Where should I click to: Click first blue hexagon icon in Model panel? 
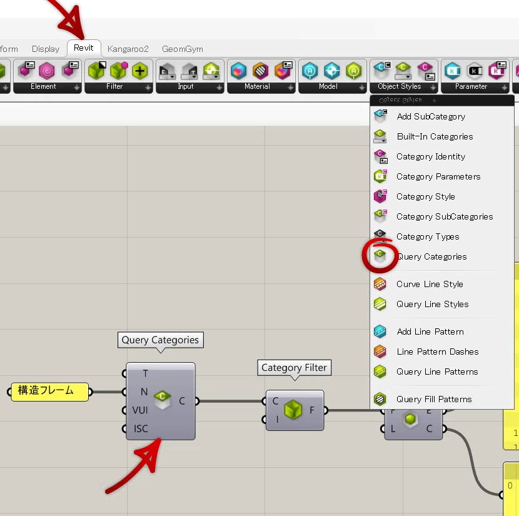point(310,71)
